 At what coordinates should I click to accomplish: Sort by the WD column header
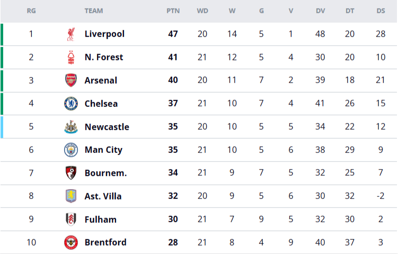pyautogui.click(x=202, y=11)
